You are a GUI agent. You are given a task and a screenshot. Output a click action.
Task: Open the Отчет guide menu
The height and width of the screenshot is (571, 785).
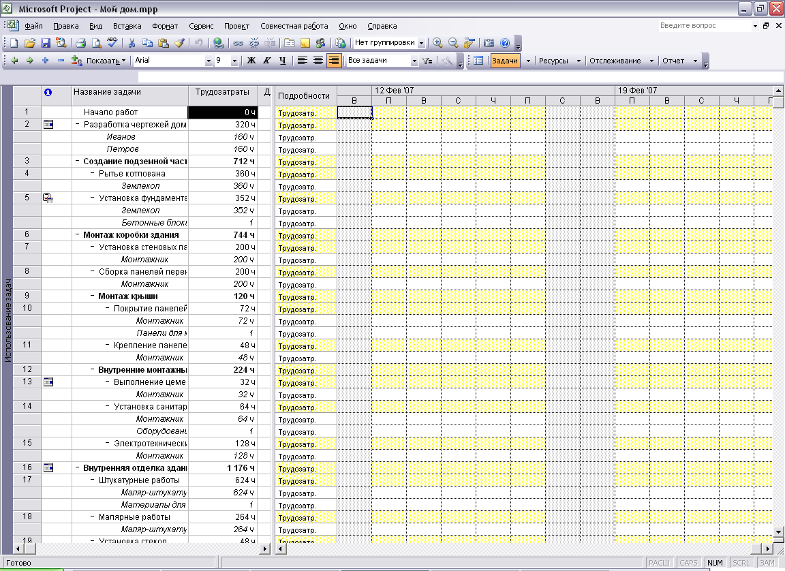point(679,61)
